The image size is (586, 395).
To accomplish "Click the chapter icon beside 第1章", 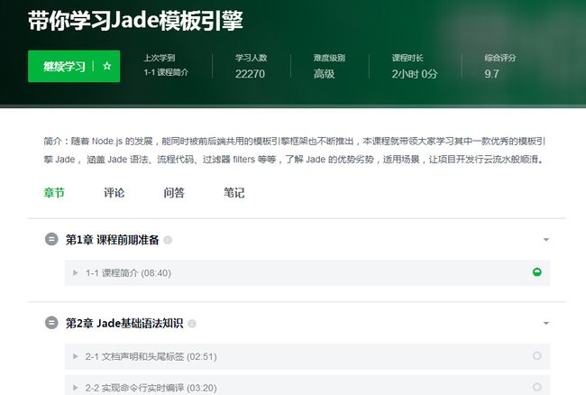I will (x=51, y=239).
